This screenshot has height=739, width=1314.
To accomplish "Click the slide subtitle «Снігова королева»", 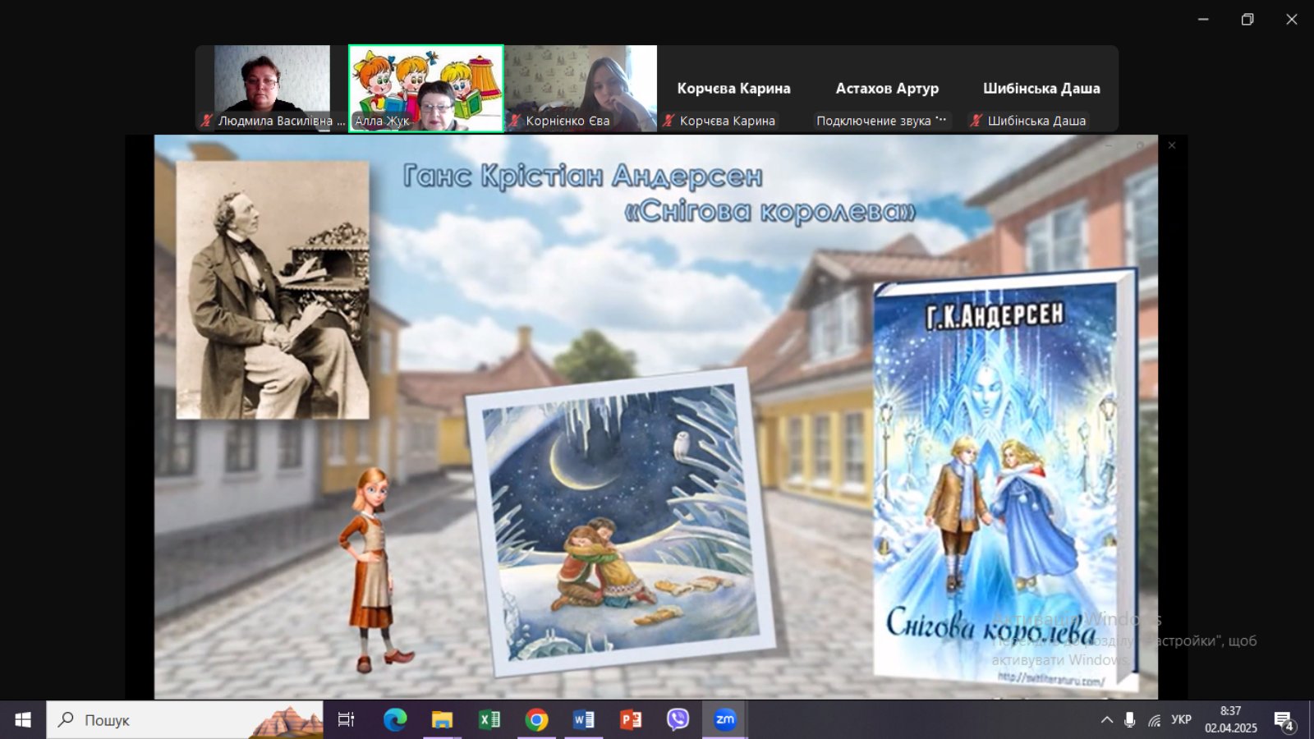I will [770, 212].
